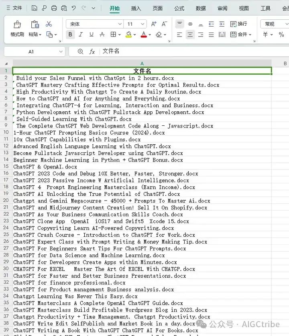Click the Select All corner triangle
The width and height of the screenshot is (289, 336).
6,64
